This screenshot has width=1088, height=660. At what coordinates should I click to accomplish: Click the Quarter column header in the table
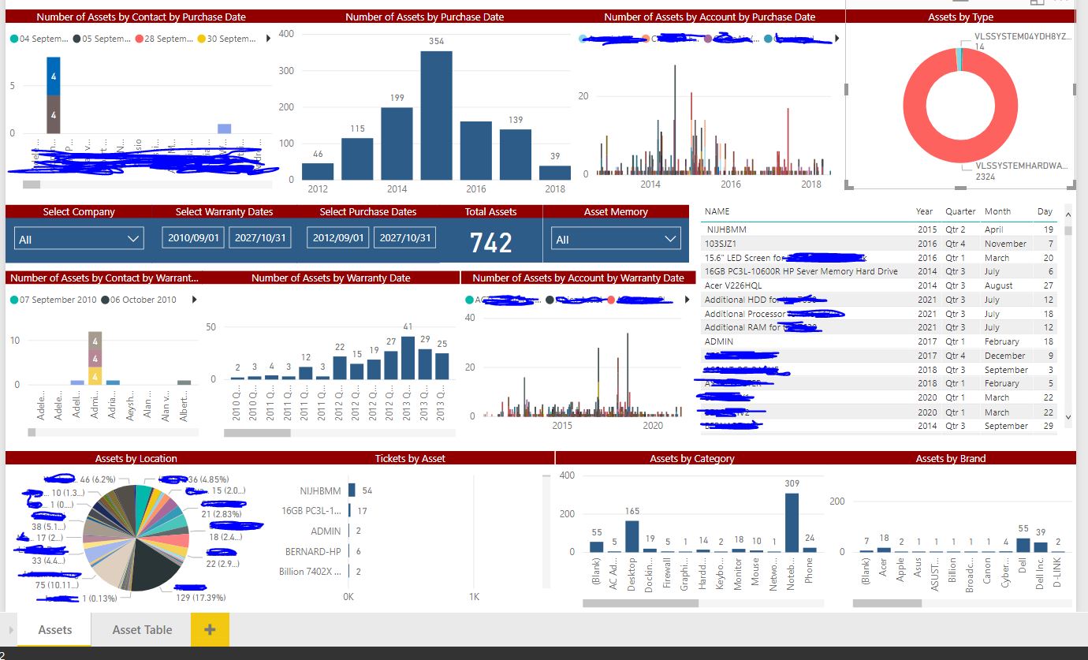point(960,211)
